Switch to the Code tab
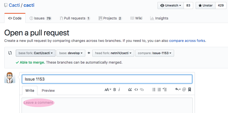The image size is (228, 113). coord(15,18)
